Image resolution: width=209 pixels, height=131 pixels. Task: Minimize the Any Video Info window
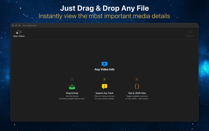16,25
